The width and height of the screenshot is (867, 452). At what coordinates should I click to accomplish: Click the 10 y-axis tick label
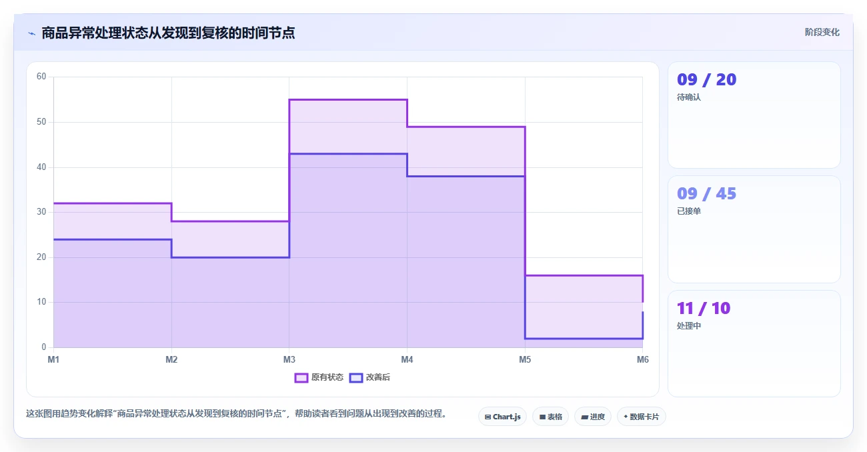click(41, 302)
